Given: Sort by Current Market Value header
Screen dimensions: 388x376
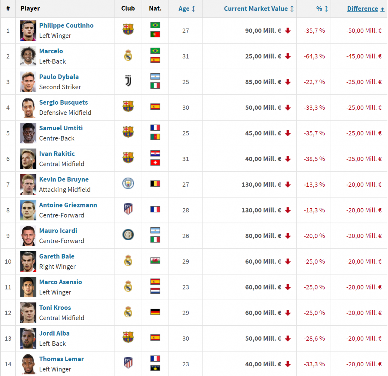Looking at the screenshot, I should pos(259,9).
